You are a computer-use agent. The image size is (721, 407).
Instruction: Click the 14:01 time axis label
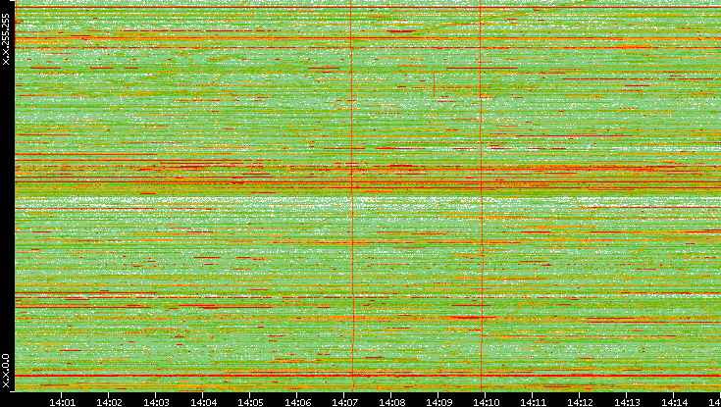point(62,402)
